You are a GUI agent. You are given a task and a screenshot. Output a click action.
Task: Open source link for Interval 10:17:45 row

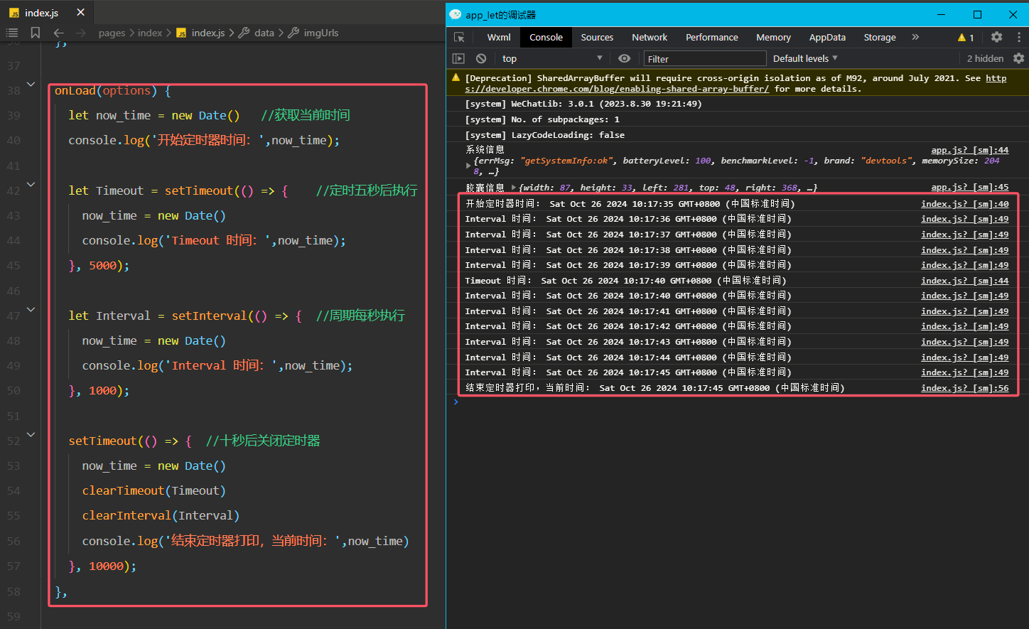[964, 372]
